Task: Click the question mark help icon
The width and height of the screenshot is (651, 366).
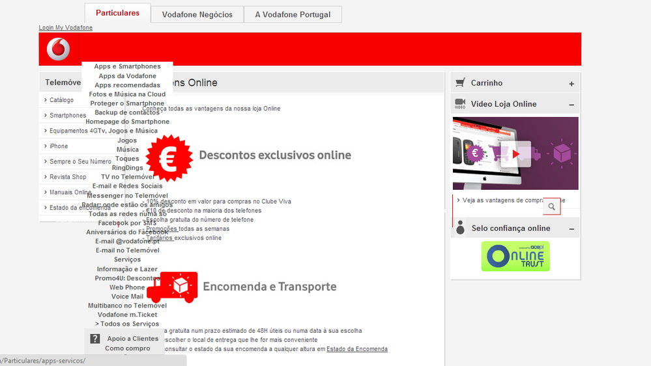Action: [x=95, y=339]
